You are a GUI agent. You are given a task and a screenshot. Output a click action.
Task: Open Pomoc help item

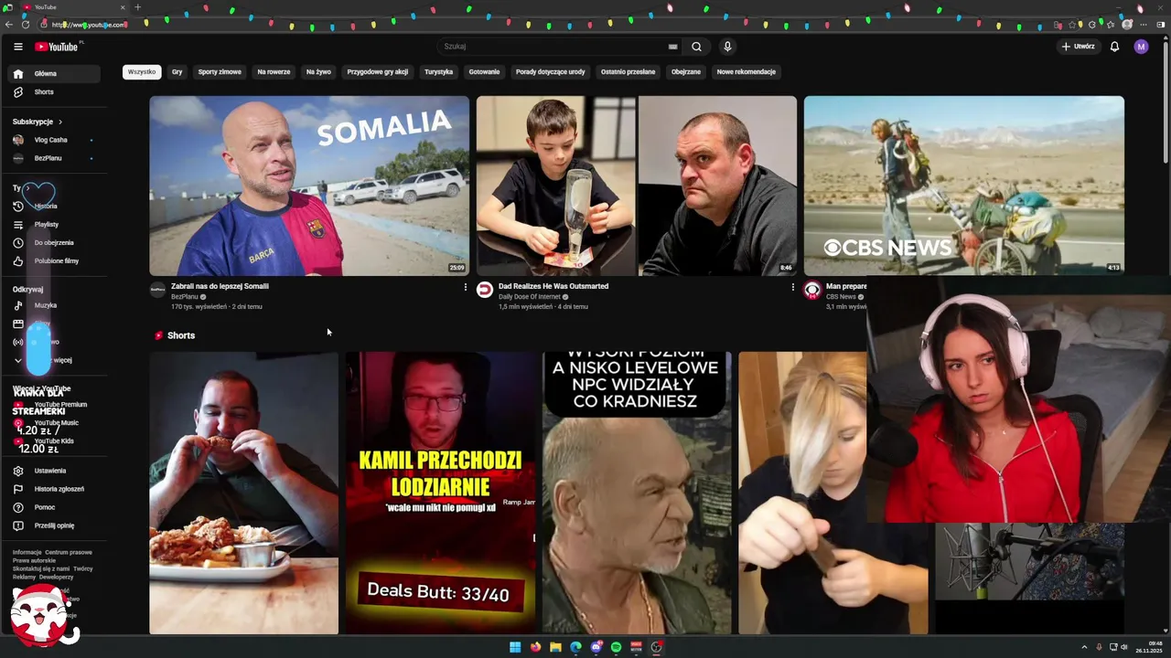point(55,507)
